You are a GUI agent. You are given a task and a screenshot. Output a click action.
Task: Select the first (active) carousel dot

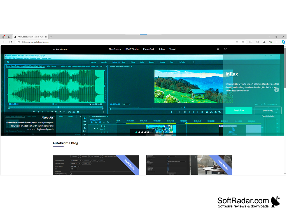136,132
